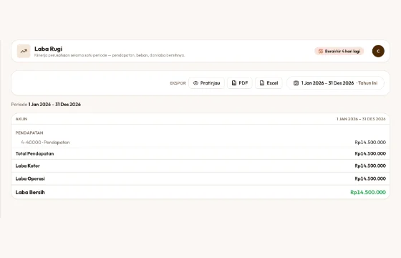
Task: Click the PENDAPATAN section heading
Action: pos(29,133)
